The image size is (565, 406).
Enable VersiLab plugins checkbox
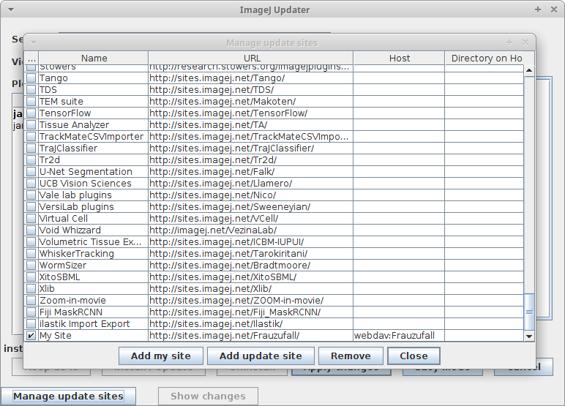tap(31, 207)
